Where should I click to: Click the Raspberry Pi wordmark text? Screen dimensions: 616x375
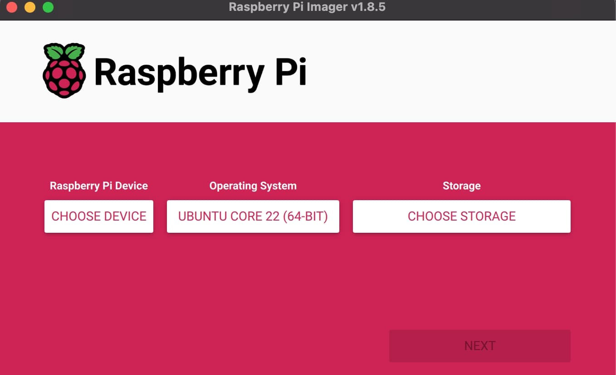point(201,72)
